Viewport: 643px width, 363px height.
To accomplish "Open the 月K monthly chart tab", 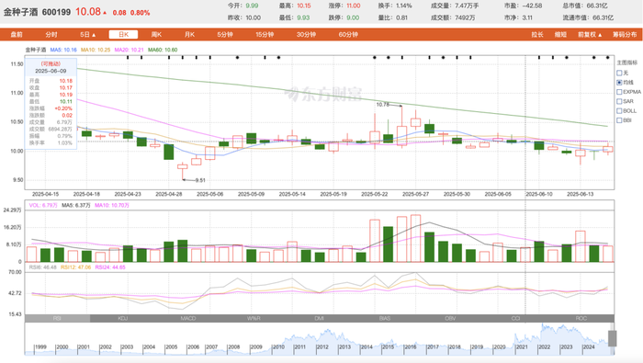I will [189, 34].
